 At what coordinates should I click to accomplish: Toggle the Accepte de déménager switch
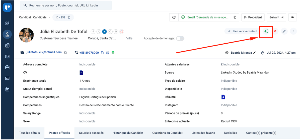pos(180,38)
